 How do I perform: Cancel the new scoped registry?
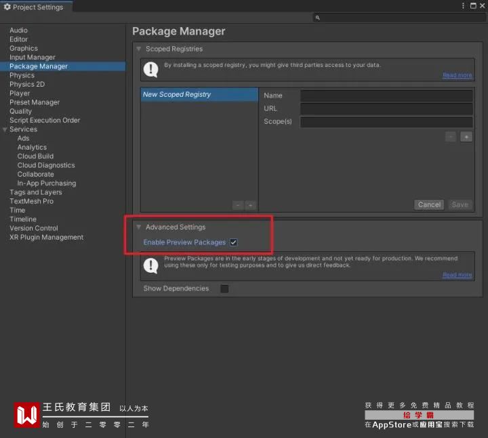tap(429, 204)
